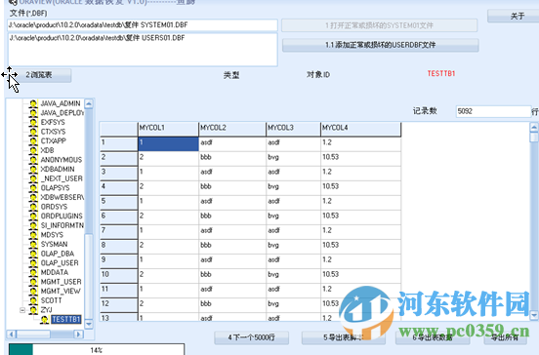Collapse the ZYJ tree node
Viewport: 539px width, 355px height.
pos(22,310)
